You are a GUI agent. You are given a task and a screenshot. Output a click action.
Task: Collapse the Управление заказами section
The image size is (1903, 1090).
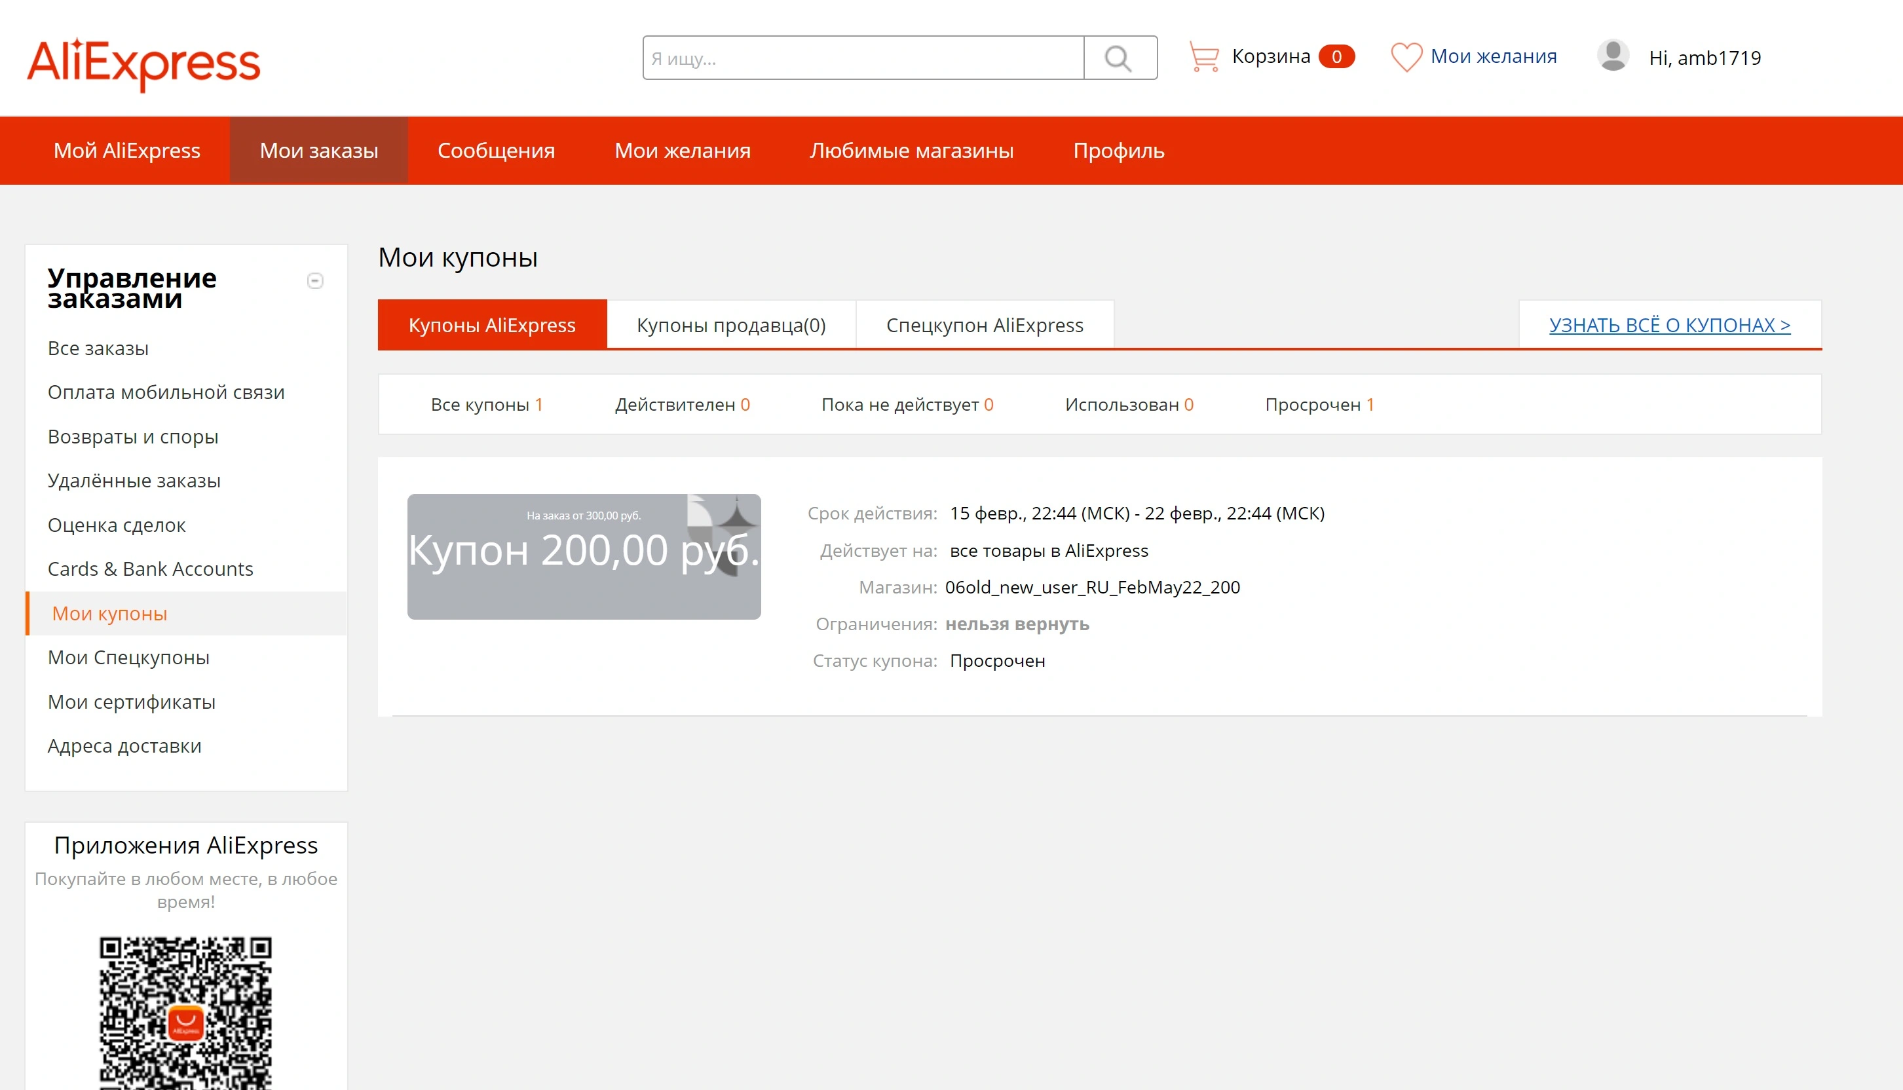click(315, 281)
